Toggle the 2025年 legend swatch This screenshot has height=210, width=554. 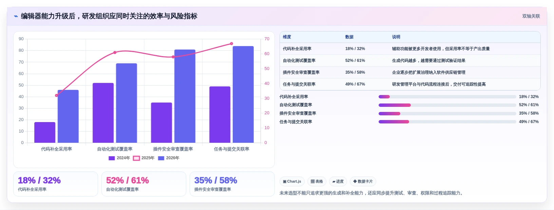(x=136, y=158)
